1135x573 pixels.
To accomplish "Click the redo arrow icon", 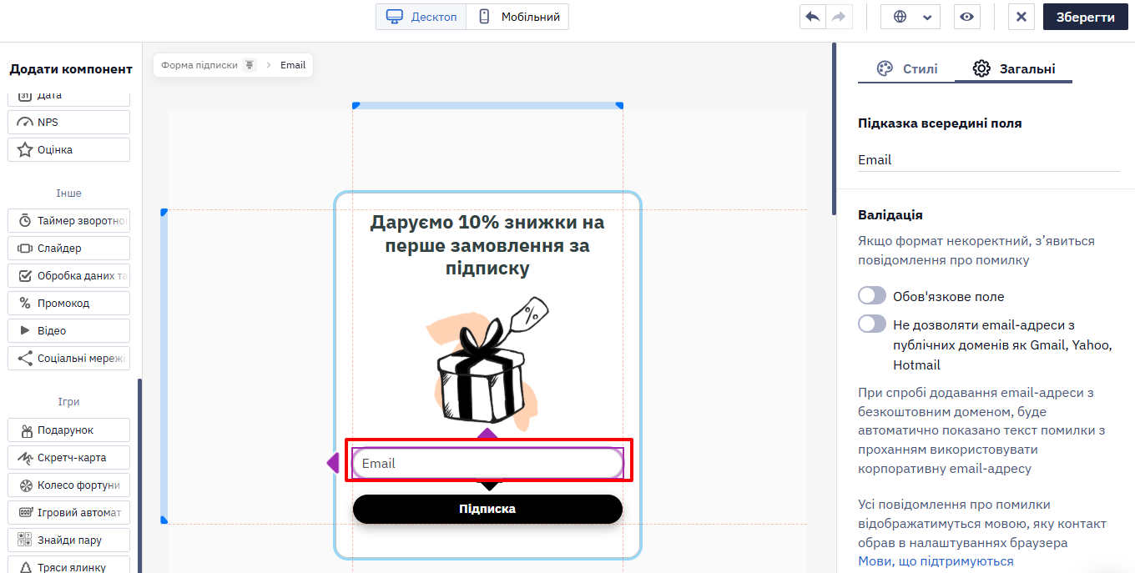I will pos(839,17).
